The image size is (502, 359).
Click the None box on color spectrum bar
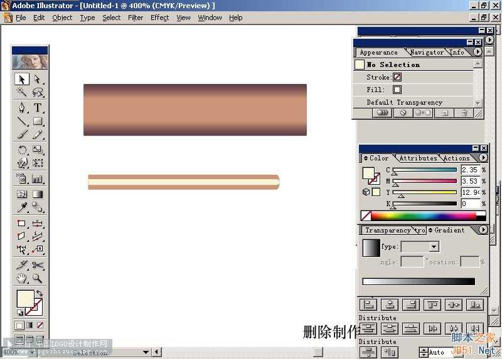click(366, 216)
